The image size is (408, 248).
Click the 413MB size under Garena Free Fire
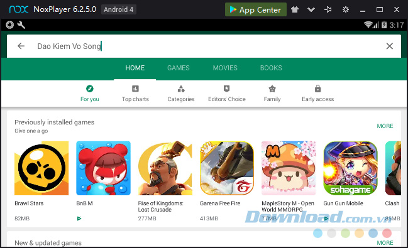click(x=209, y=218)
